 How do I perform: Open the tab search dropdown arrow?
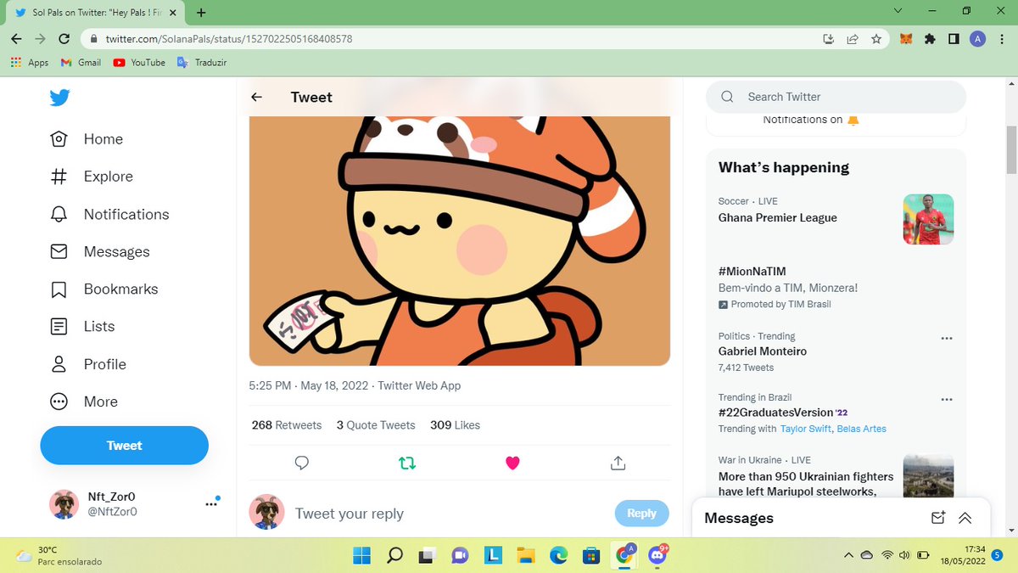click(x=898, y=10)
